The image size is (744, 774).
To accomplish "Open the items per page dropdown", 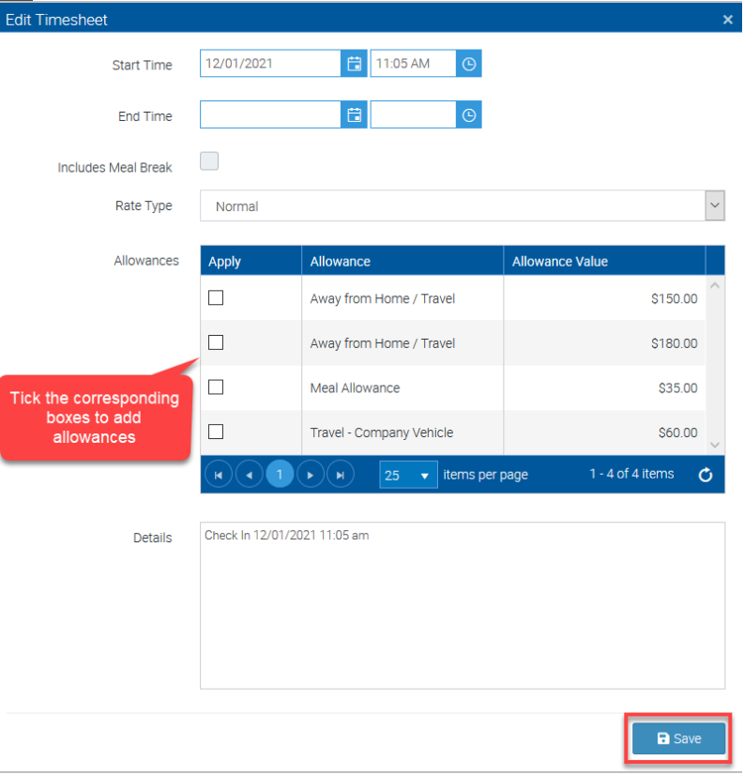I will pos(408,476).
